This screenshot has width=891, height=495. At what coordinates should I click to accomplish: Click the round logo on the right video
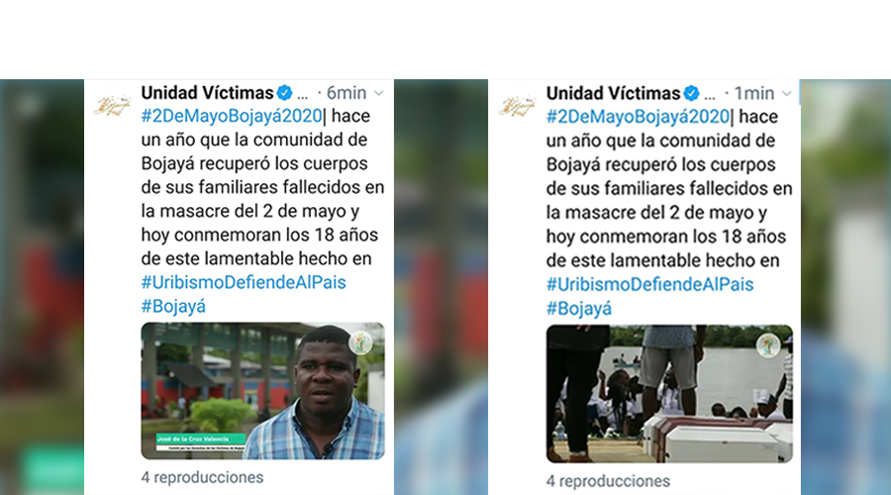tap(768, 345)
